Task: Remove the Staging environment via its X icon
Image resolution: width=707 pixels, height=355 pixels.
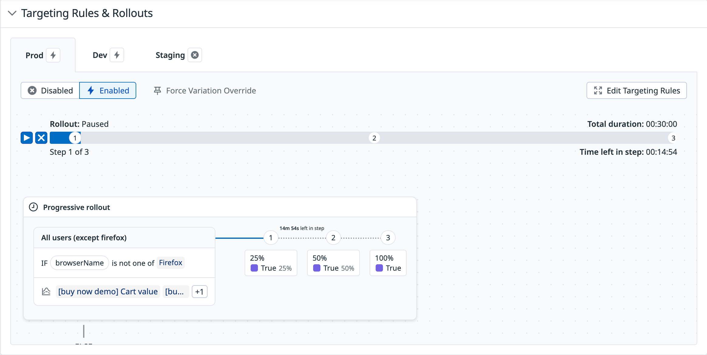Action: (x=195, y=55)
